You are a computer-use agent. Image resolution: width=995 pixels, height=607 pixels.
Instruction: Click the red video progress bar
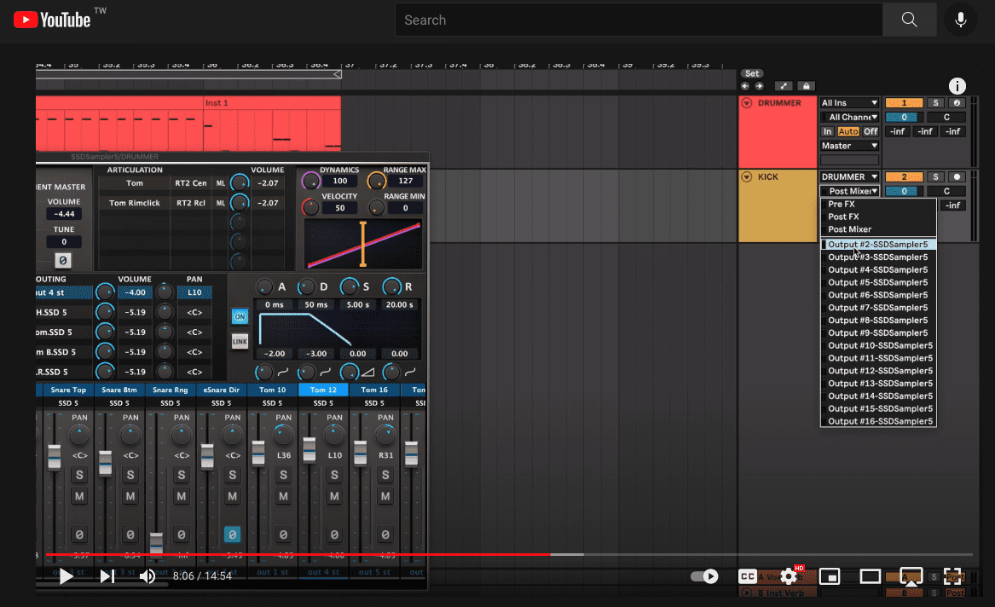point(298,554)
